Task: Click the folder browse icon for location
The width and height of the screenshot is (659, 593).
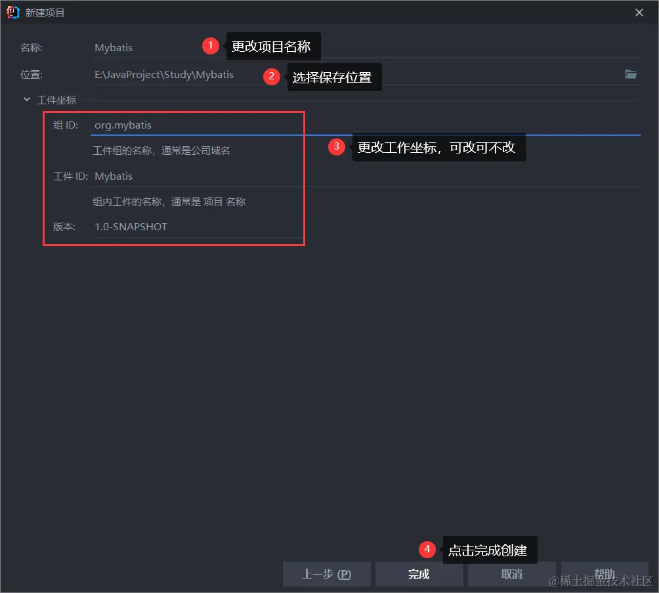Action: click(630, 74)
